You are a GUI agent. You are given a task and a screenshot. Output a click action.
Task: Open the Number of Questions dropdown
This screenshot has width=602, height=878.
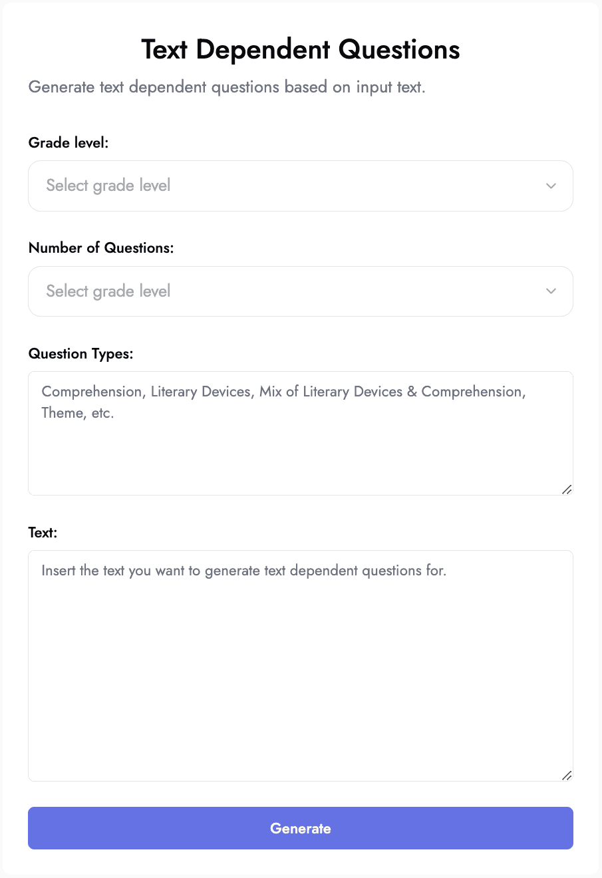[x=300, y=291]
